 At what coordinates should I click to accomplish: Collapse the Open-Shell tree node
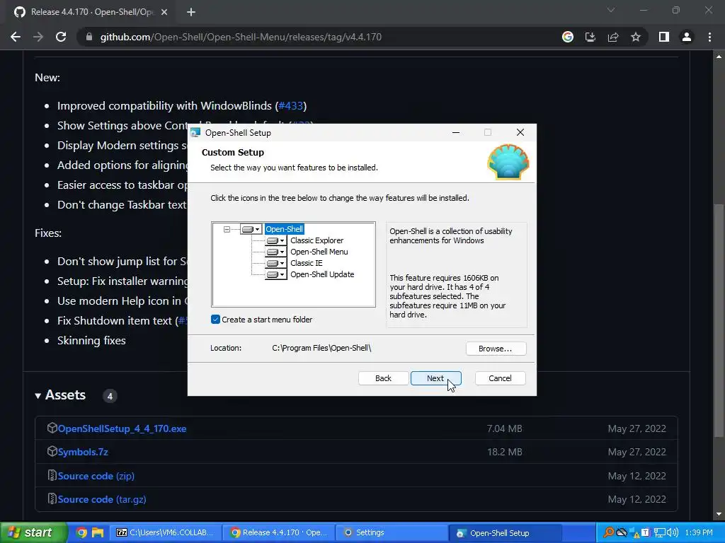coord(227,229)
